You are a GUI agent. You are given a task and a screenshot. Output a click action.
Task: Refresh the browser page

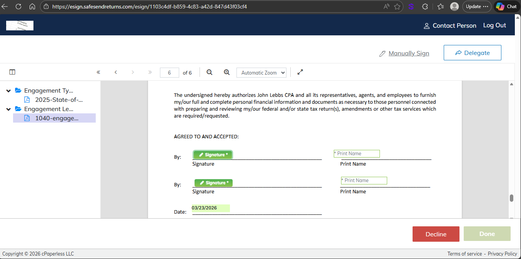(x=18, y=7)
